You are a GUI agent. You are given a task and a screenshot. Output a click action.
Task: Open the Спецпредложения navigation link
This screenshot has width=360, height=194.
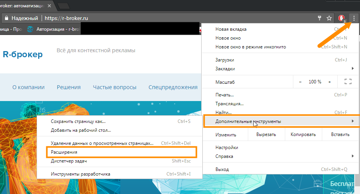point(173,87)
